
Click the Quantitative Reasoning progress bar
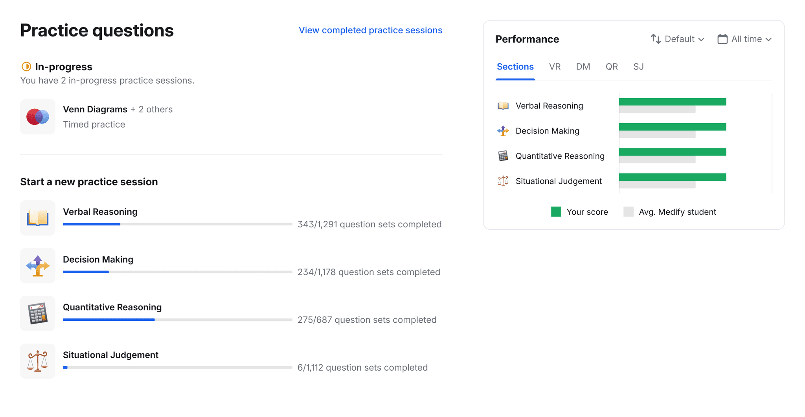177,320
